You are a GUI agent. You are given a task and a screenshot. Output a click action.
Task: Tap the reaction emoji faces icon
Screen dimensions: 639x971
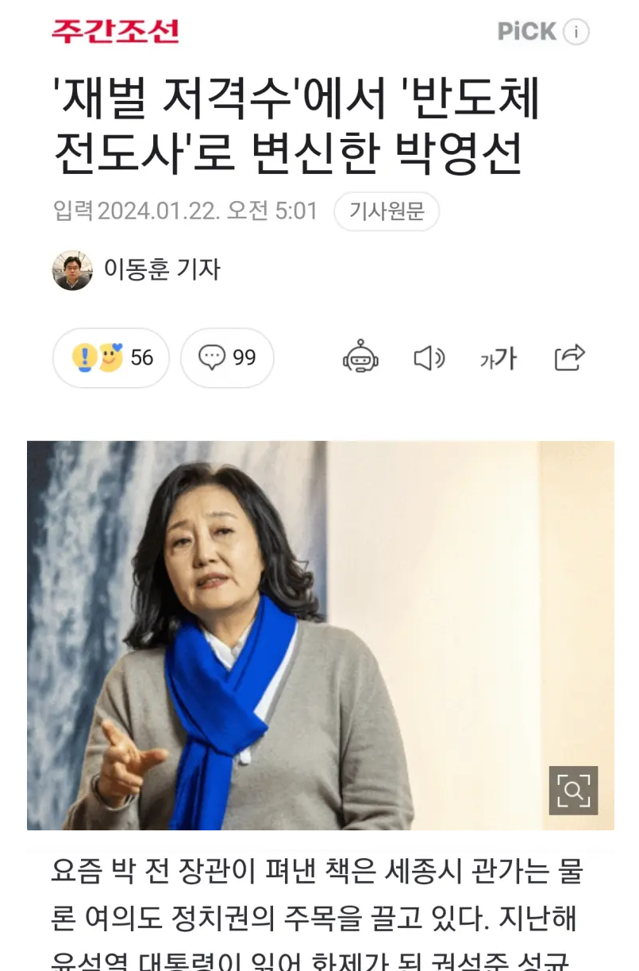pyautogui.click(x=97, y=358)
